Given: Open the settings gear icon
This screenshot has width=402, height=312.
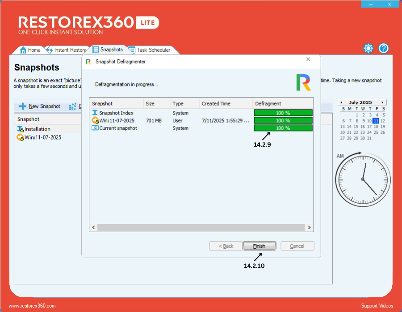Looking at the screenshot, I should [368, 48].
